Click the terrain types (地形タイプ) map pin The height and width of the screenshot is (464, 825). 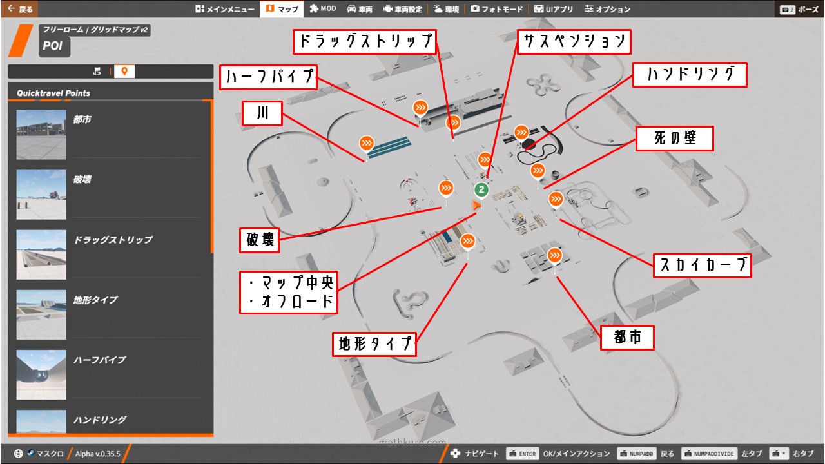tap(468, 242)
